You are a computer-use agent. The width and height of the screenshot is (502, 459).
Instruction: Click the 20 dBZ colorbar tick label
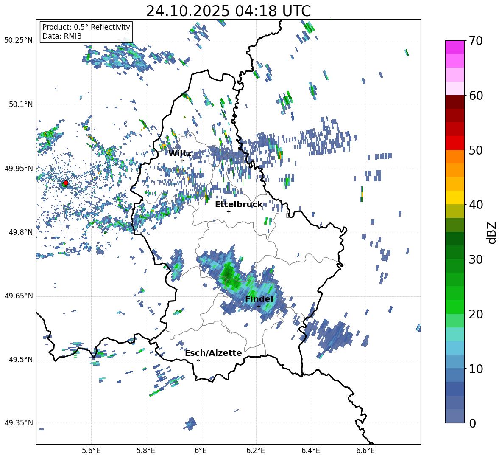point(476,314)
